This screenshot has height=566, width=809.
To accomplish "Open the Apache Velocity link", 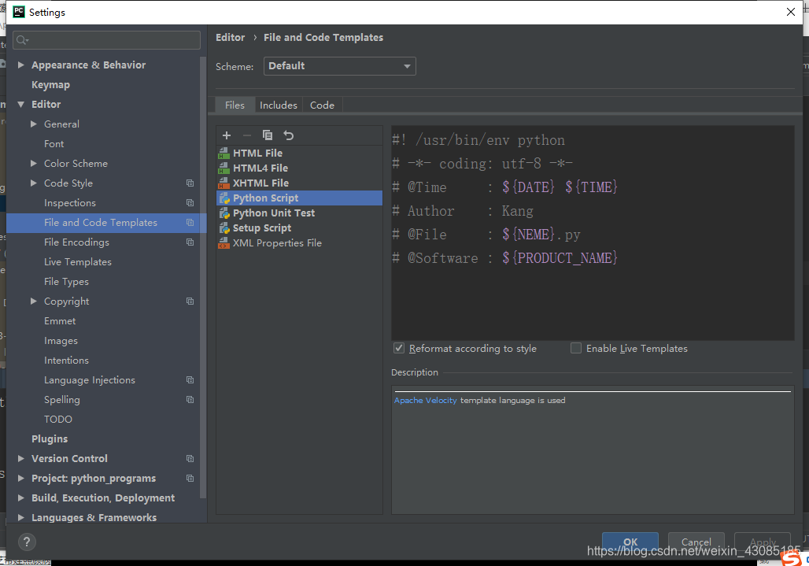I will tap(426, 401).
